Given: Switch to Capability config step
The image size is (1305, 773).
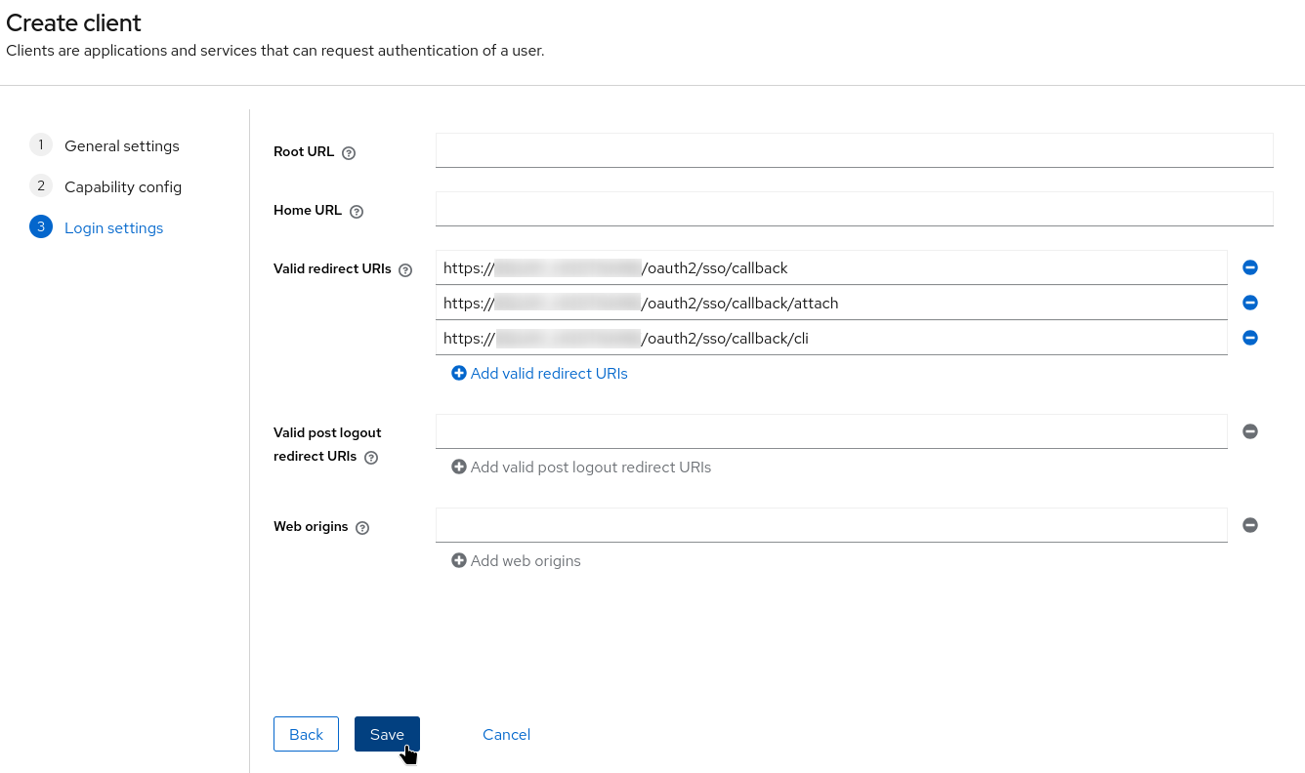Looking at the screenshot, I should pyautogui.click(x=122, y=186).
